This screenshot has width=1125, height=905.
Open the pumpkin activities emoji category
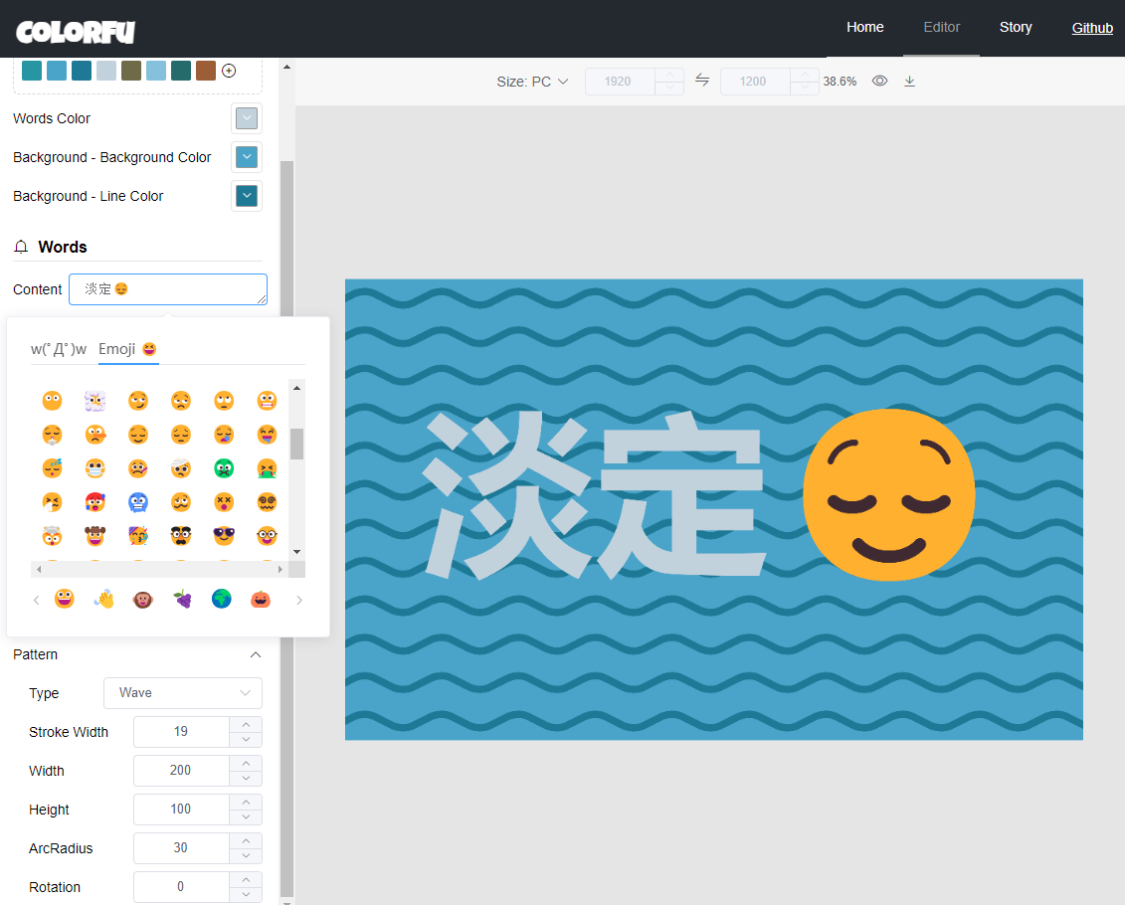pos(261,599)
